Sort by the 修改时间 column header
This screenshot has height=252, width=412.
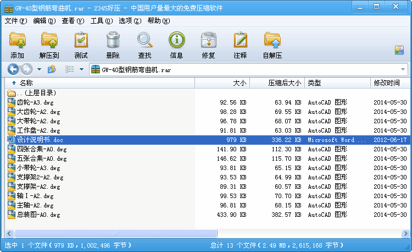pyautogui.click(x=390, y=83)
